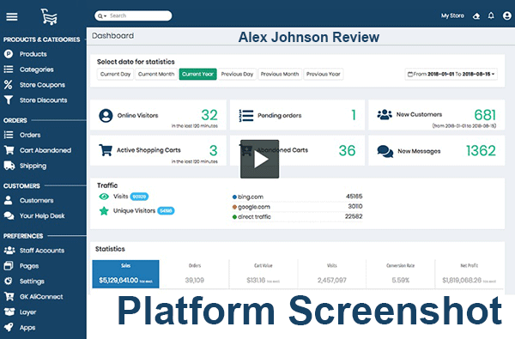Select Previous Month statistics
The width and height of the screenshot is (515, 339).
[280, 75]
